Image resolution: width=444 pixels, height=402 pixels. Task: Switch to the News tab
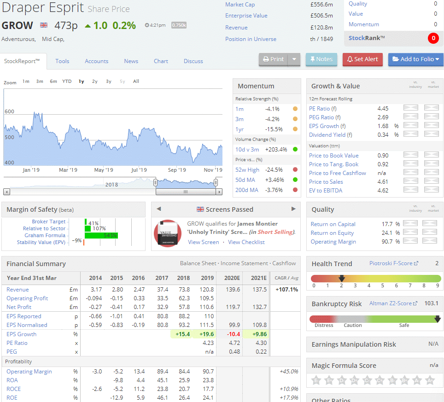131,61
